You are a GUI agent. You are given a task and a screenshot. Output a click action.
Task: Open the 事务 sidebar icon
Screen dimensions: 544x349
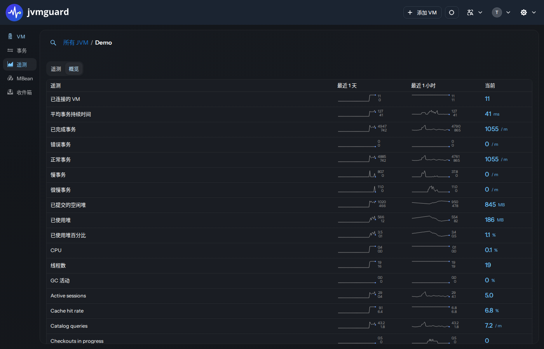[x=10, y=50]
